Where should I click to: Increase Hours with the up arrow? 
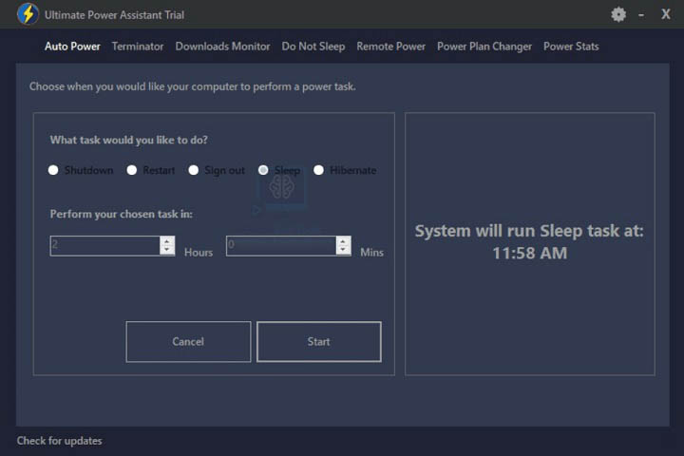pos(166,241)
